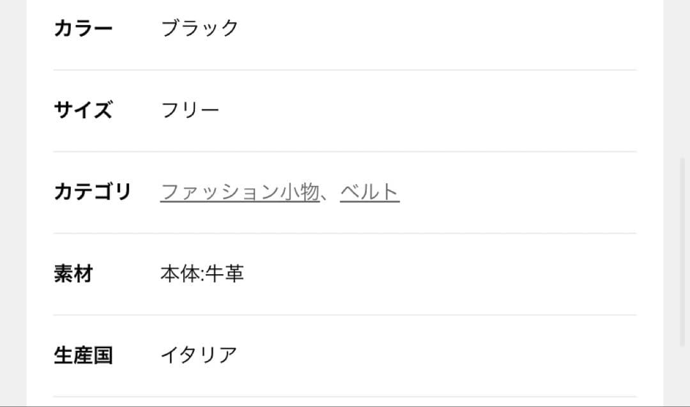
Task: Click the divider line below カテゴリ row
Action: (345, 233)
